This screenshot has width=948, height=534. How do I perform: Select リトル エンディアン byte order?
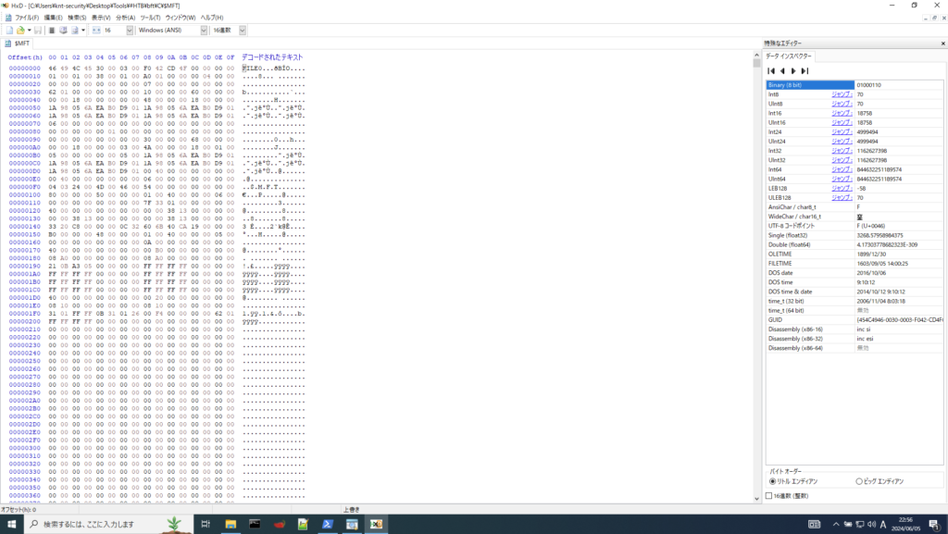774,481
